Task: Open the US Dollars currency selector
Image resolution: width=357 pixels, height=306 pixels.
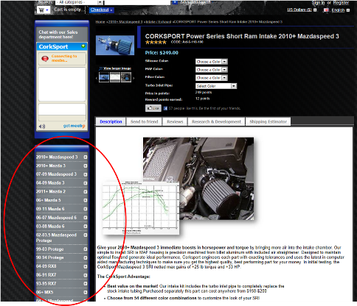Action: 302,10
